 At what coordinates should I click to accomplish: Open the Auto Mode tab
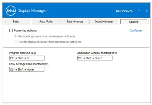click(x=46, y=21)
